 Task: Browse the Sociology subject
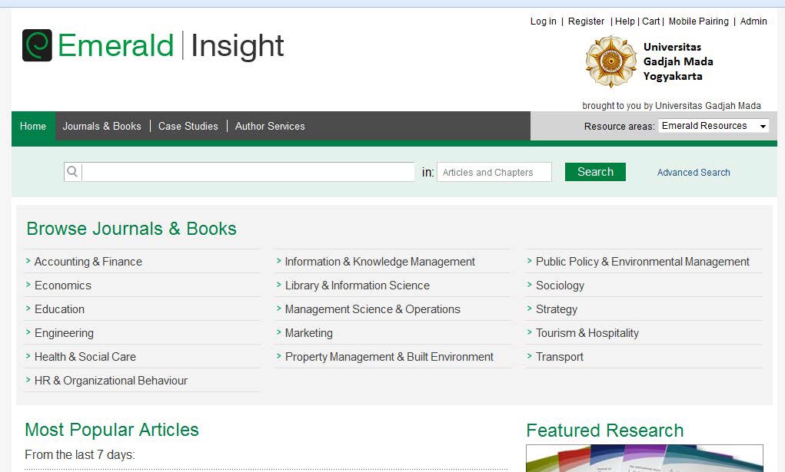coord(560,286)
